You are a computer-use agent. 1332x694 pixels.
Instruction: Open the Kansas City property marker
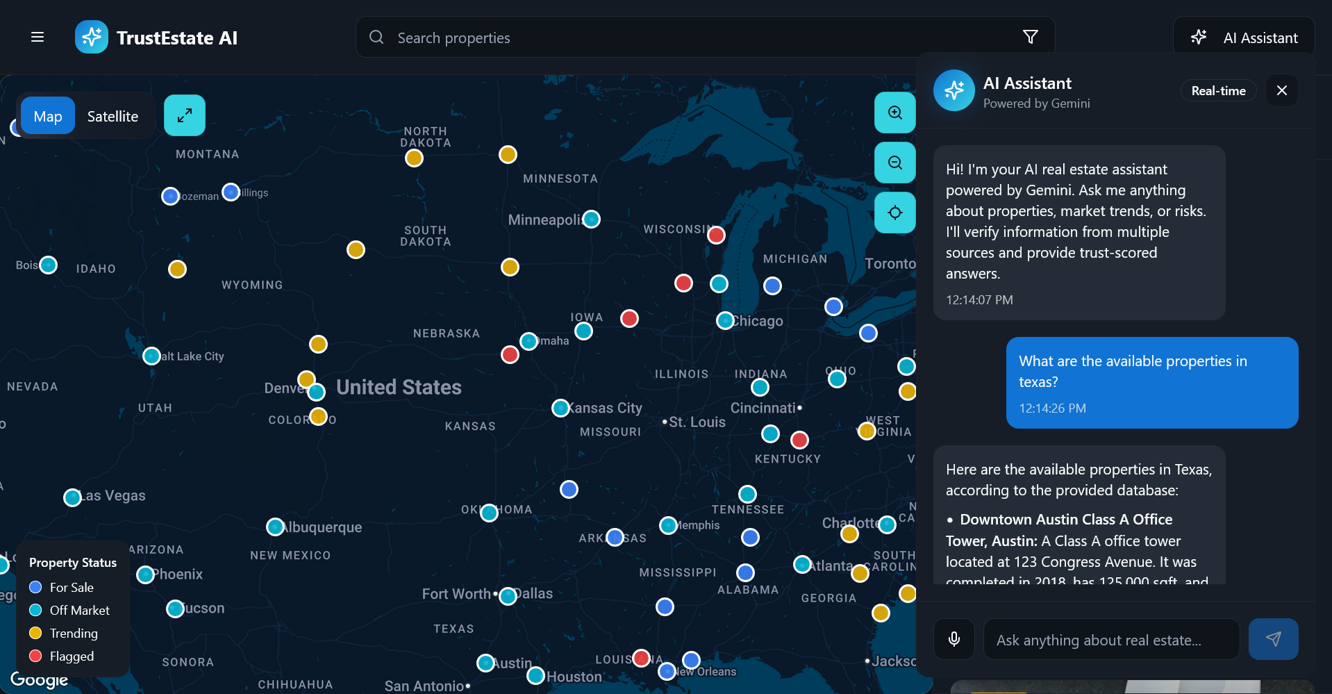click(x=560, y=408)
